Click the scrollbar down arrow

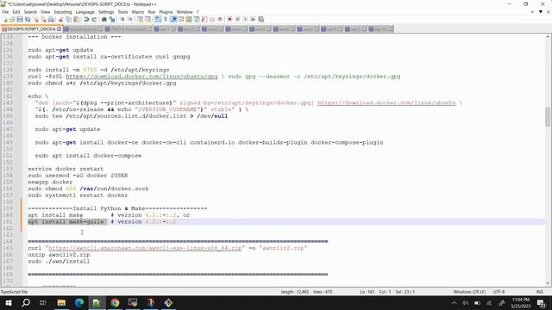[x=548, y=283]
